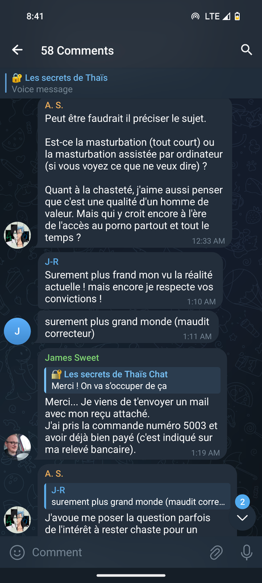Select James Sweet's message about order 5003
Viewport: 262px width, 583px height.
tap(132, 405)
